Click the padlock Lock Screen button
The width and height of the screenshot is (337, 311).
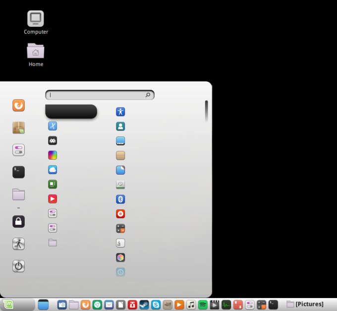click(18, 222)
